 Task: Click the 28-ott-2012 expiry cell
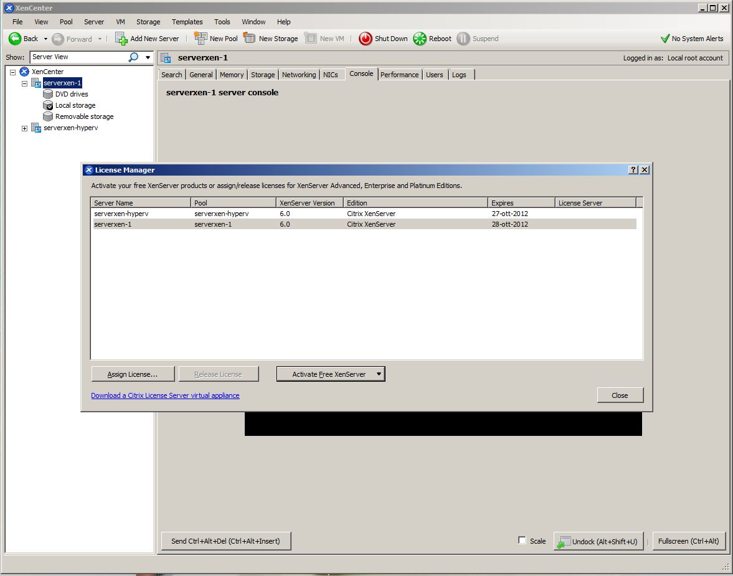(x=509, y=224)
